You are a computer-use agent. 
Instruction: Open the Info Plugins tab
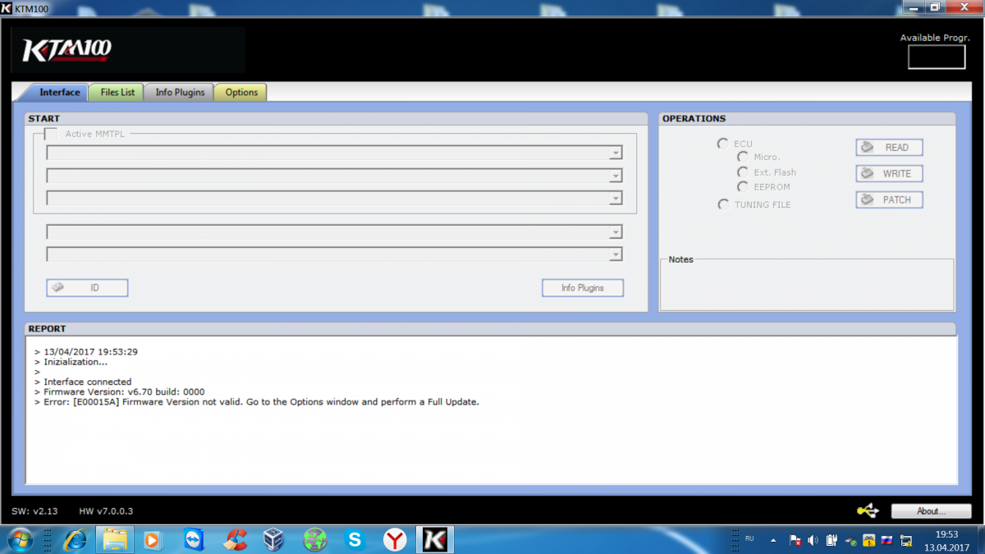click(180, 92)
